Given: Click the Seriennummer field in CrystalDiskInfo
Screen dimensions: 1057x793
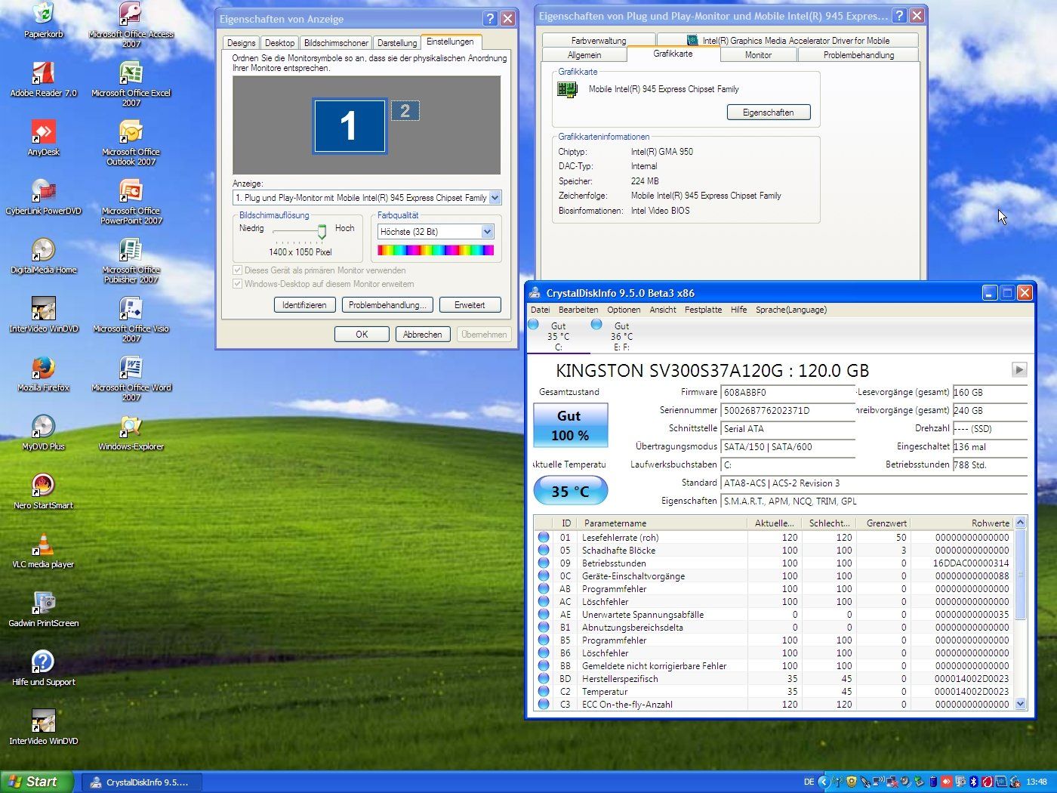Looking at the screenshot, I should (x=787, y=411).
